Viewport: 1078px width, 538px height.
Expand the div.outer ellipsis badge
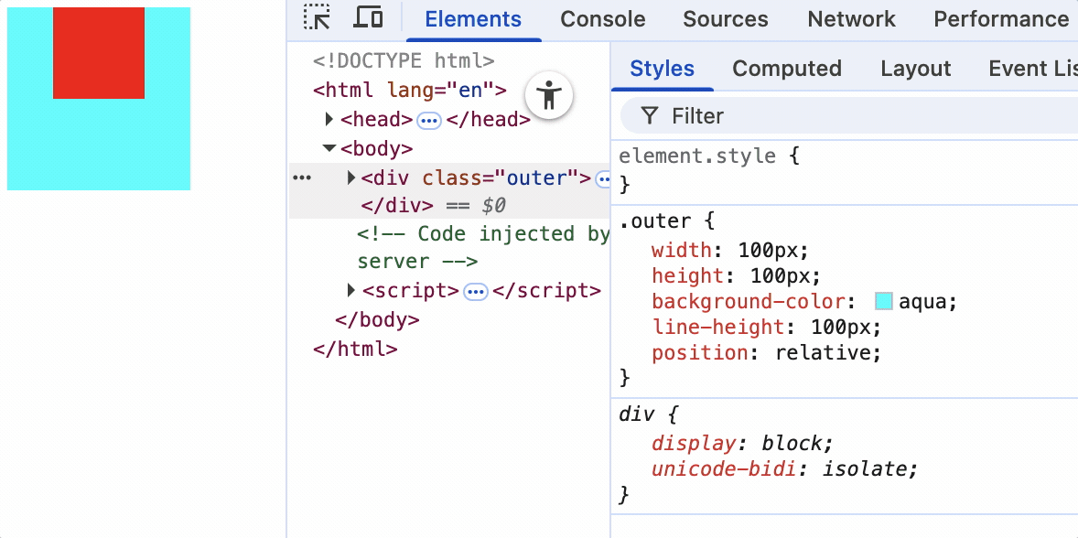coord(603,179)
